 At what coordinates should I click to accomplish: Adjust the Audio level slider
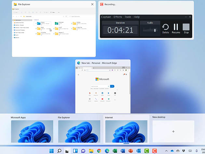pyautogui.click(x=155, y=30)
